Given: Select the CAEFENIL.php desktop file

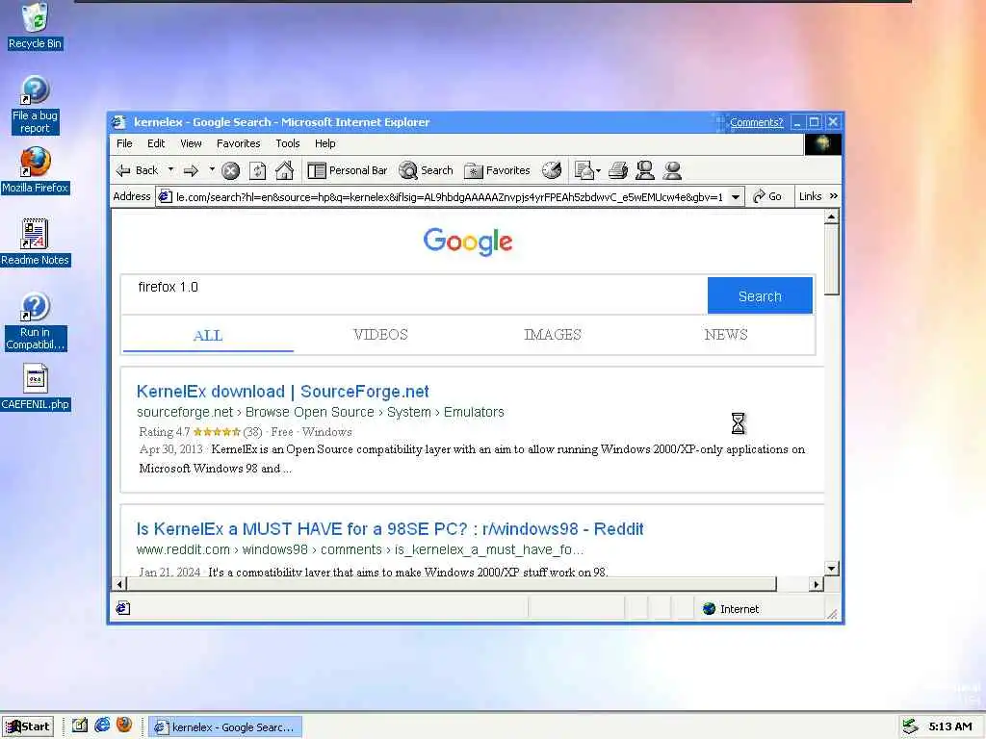Looking at the screenshot, I should (x=36, y=387).
